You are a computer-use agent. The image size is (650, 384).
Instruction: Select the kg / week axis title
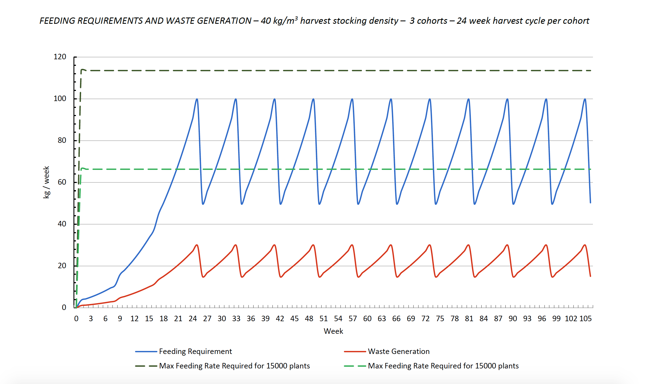click(x=46, y=182)
